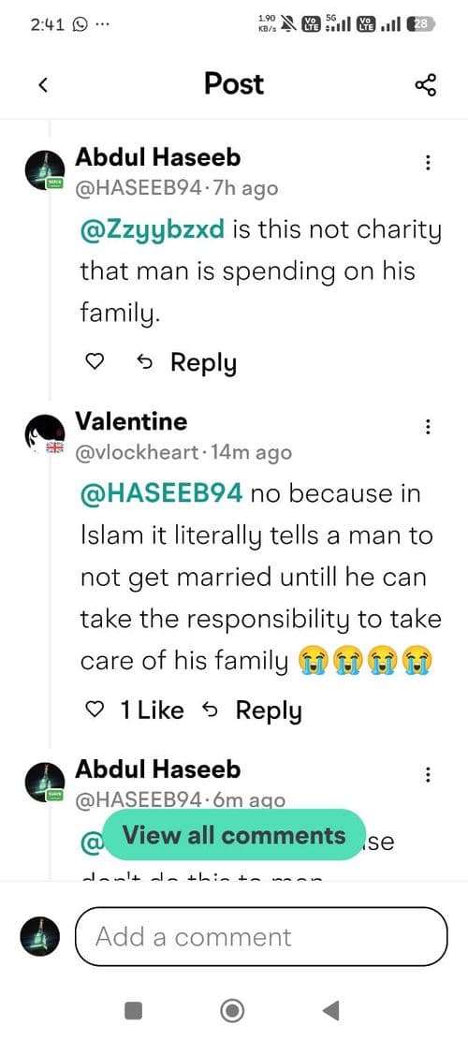The height and width of the screenshot is (1040, 468).
Task: Reply to Abdul Haseeb's charity comment
Action: (186, 363)
